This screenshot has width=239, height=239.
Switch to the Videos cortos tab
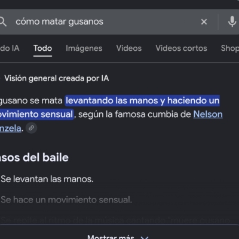pyautogui.click(x=181, y=48)
